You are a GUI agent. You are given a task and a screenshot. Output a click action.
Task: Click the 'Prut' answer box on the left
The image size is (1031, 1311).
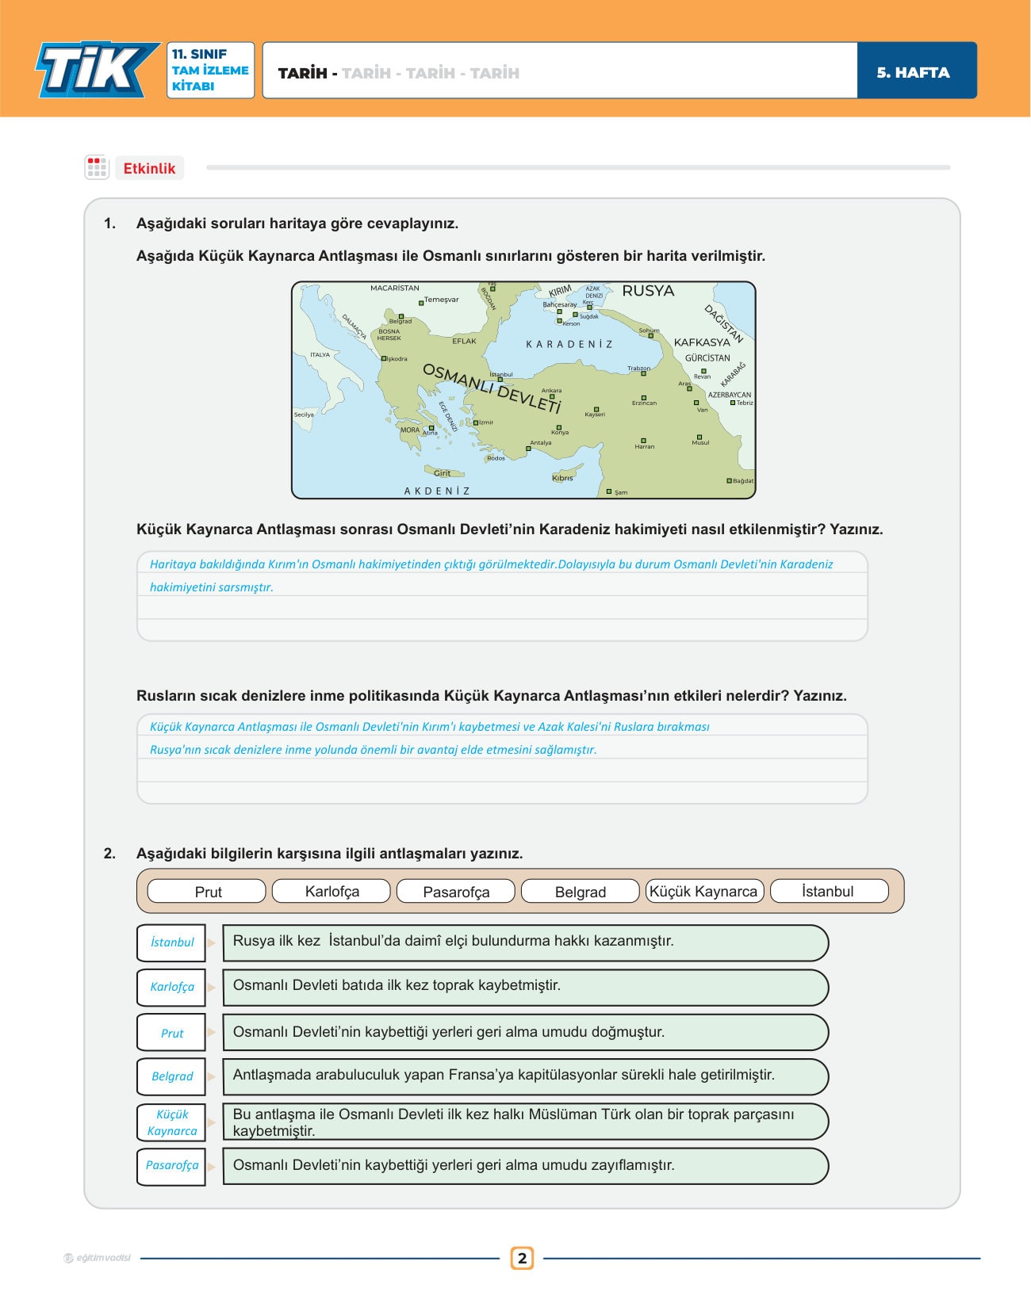171,1033
